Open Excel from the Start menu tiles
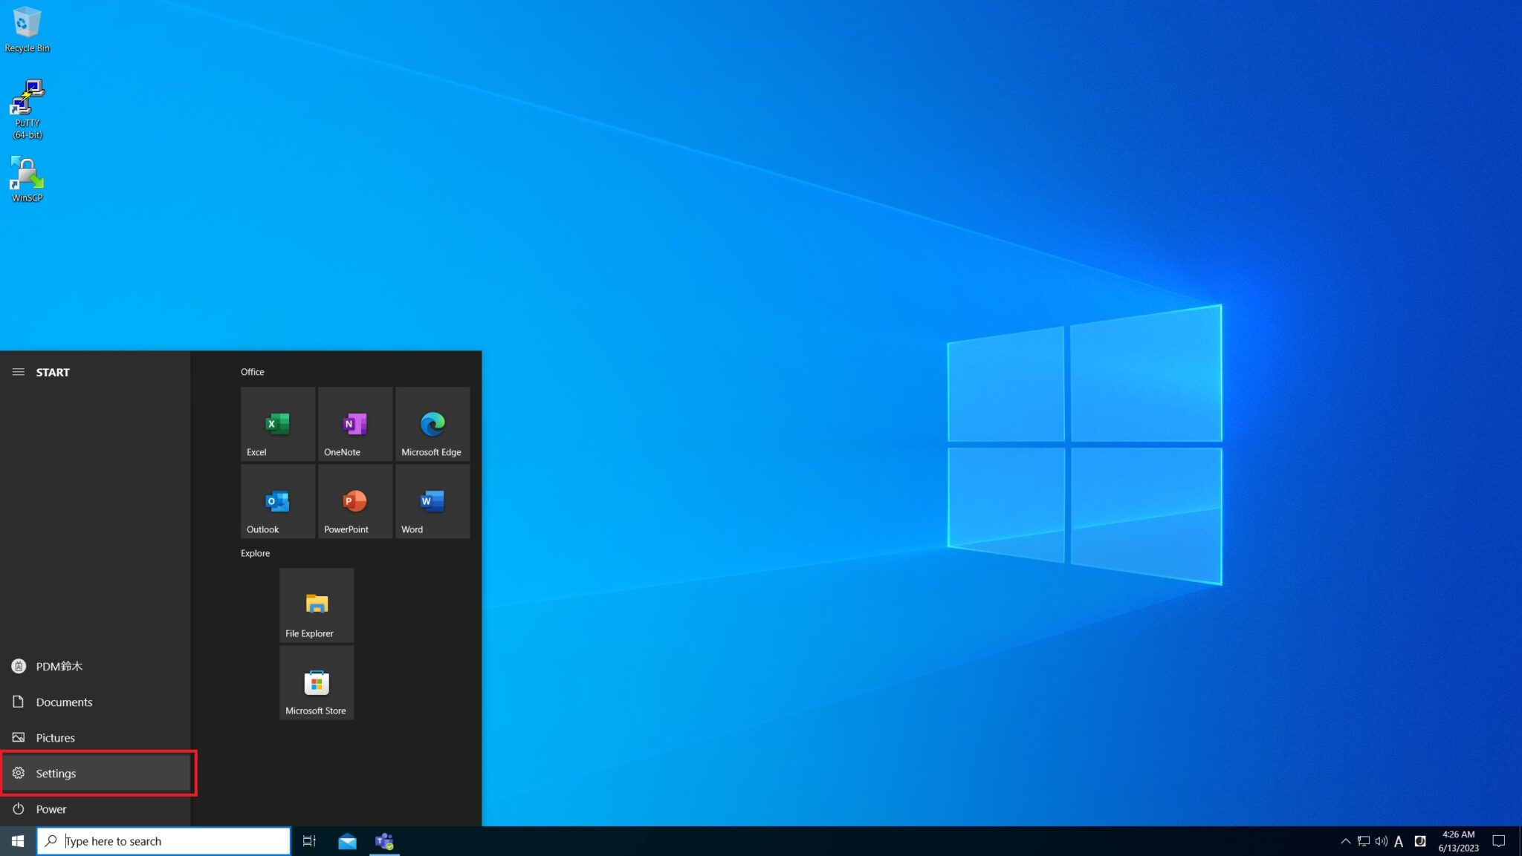 pyautogui.click(x=277, y=424)
